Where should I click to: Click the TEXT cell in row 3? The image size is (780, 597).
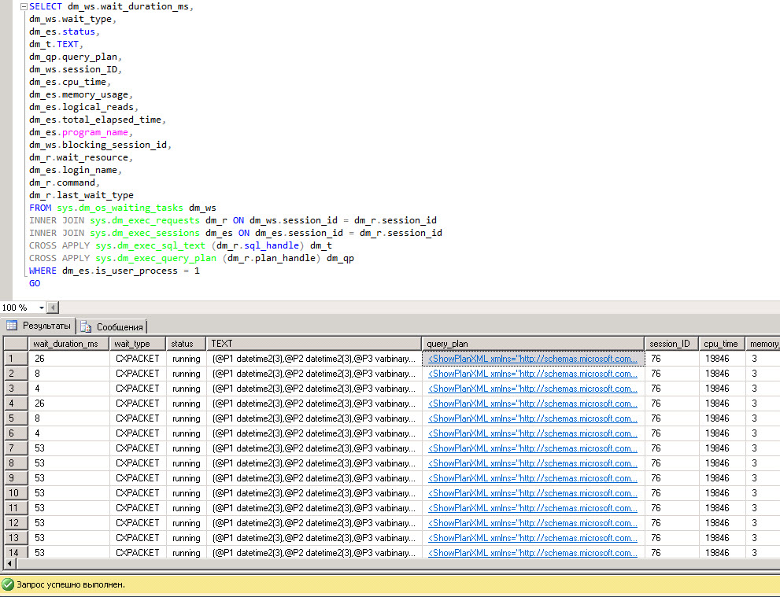[313, 389]
